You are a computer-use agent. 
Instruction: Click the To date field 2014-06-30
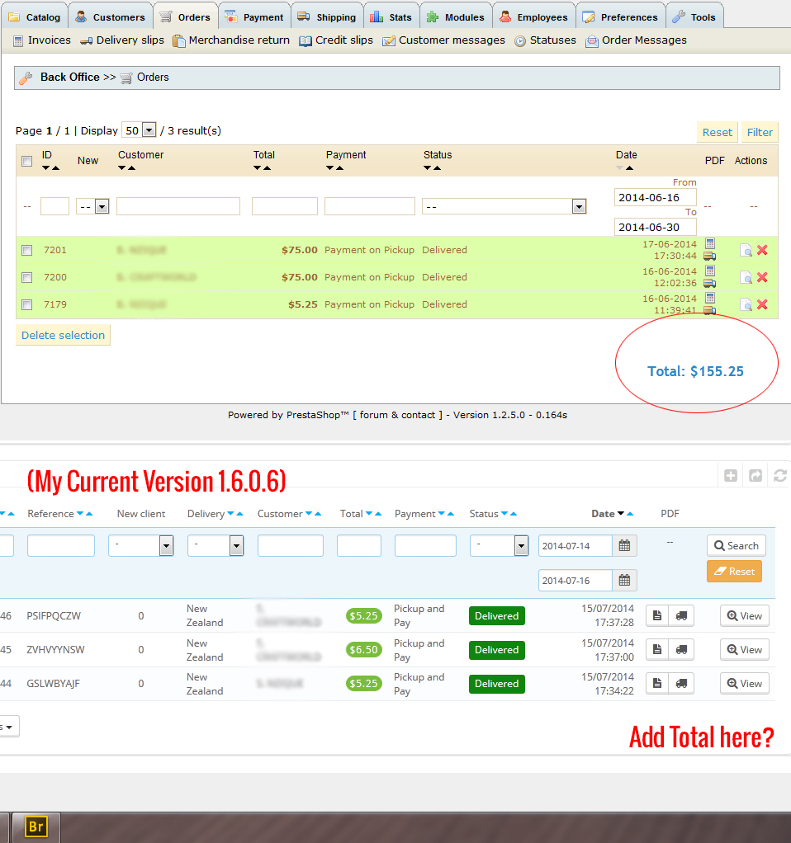coord(656,227)
